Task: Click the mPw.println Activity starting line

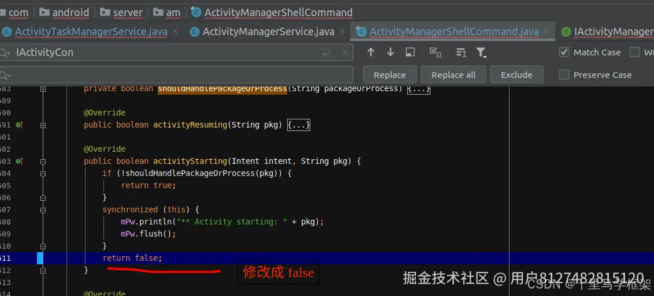Action: tap(222, 222)
